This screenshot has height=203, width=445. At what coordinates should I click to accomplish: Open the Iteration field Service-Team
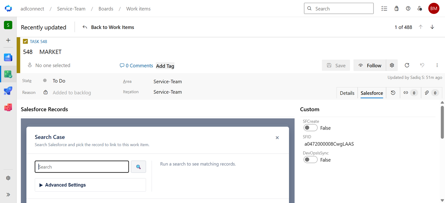pyautogui.click(x=167, y=92)
